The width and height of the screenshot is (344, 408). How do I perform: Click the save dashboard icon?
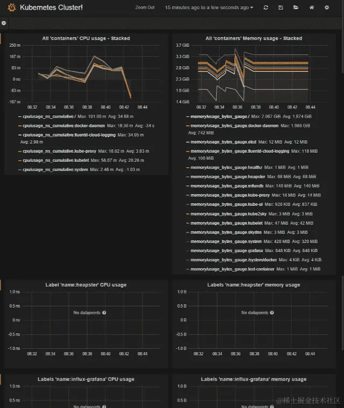click(x=281, y=8)
